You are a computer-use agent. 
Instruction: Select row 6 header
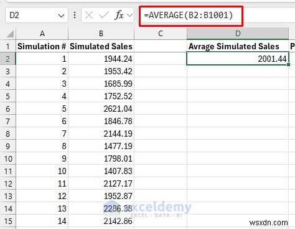[x=8, y=109]
